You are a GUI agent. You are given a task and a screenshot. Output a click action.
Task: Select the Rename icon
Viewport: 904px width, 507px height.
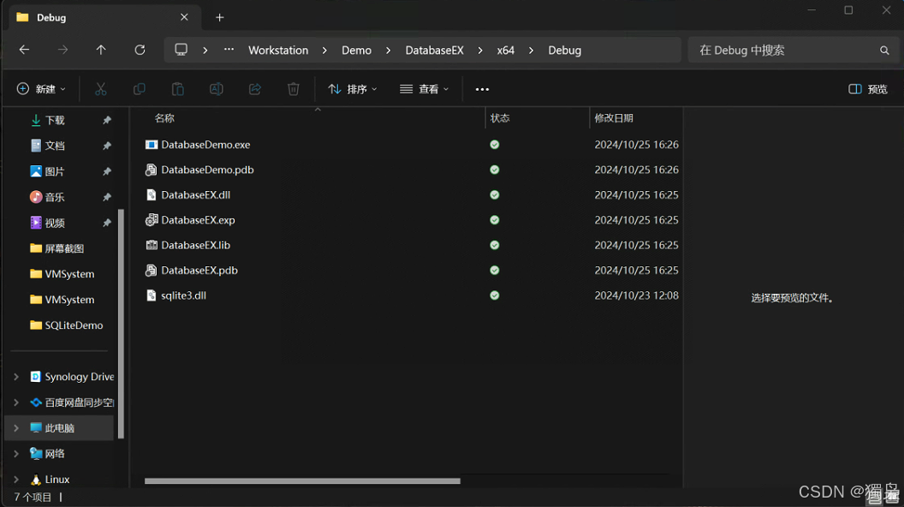(x=216, y=88)
